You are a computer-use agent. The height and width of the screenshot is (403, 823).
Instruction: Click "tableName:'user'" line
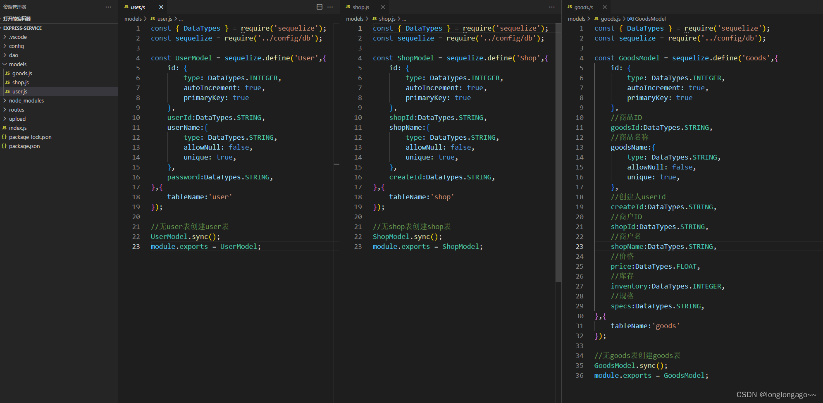[200, 197]
